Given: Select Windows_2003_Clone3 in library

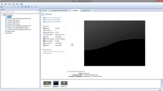Looking at the screenshot, I should pyautogui.click(x=13, y=22).
